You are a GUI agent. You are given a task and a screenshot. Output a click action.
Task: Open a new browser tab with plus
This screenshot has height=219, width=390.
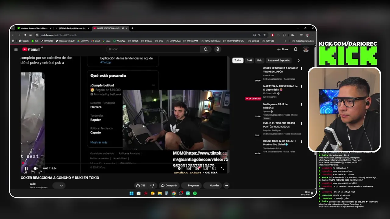(132, 28)
